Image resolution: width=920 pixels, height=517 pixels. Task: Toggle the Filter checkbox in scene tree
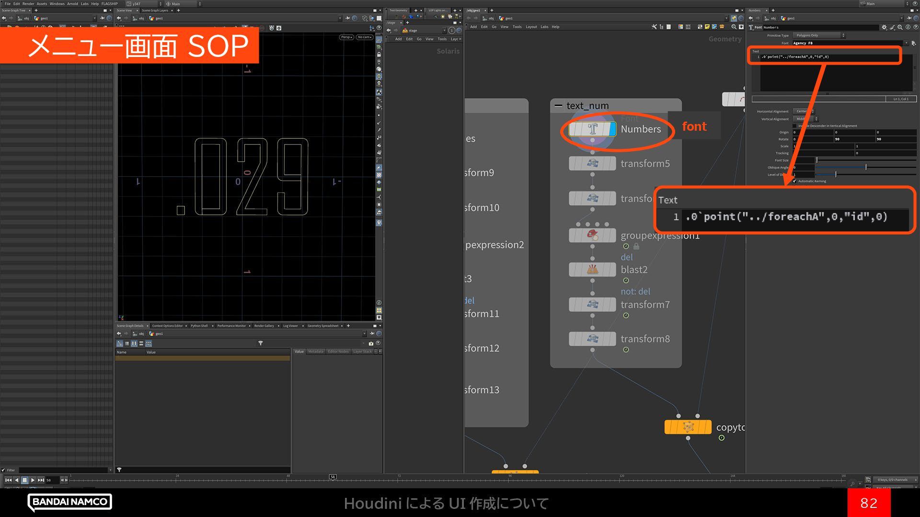coord(3,470)
